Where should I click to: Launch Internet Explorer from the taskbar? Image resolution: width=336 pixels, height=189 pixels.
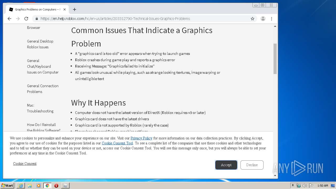[x=21, y=186]
